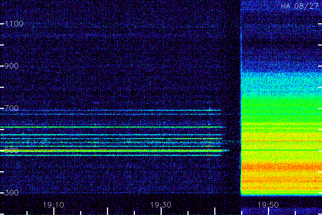This screenshot has height=215, width=322.
Task: Click the tick mark below 19:50
Action: click(268, 211)
